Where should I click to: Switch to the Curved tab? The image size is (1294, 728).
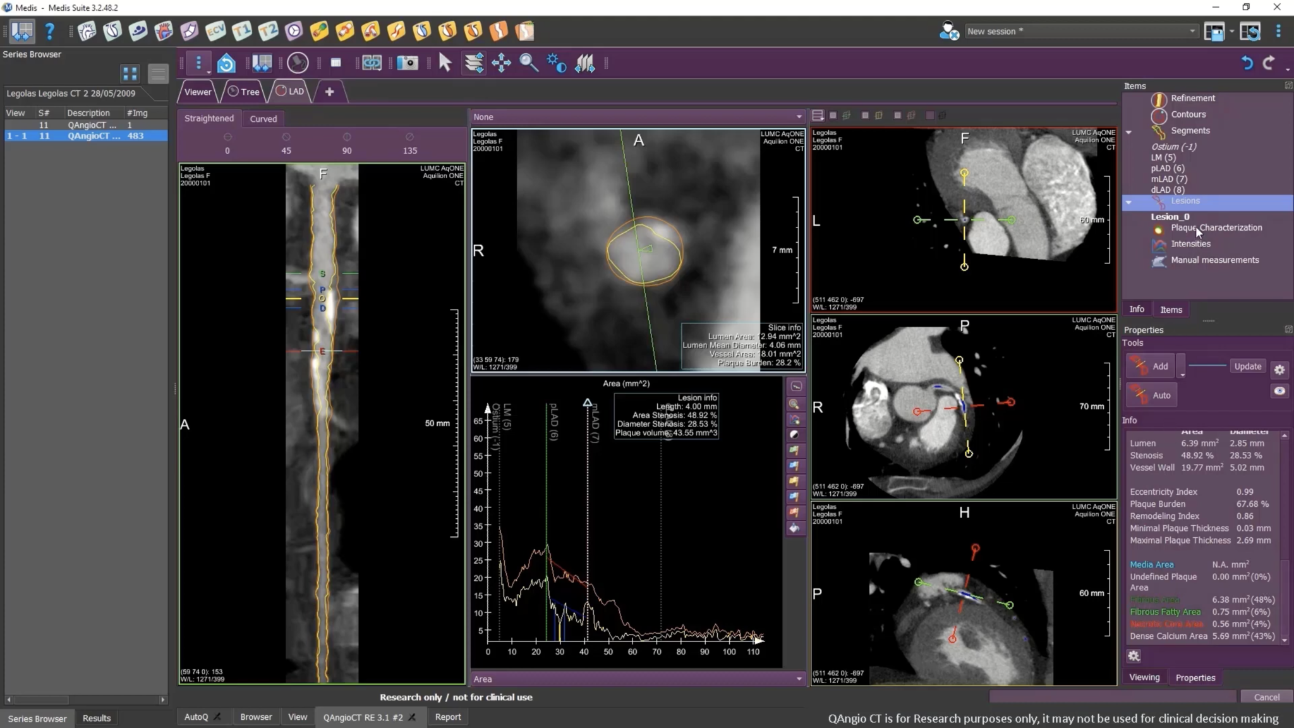pos(263,119)
